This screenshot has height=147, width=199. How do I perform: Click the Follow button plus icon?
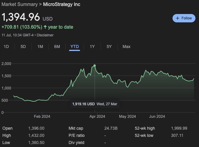(178, 18)
